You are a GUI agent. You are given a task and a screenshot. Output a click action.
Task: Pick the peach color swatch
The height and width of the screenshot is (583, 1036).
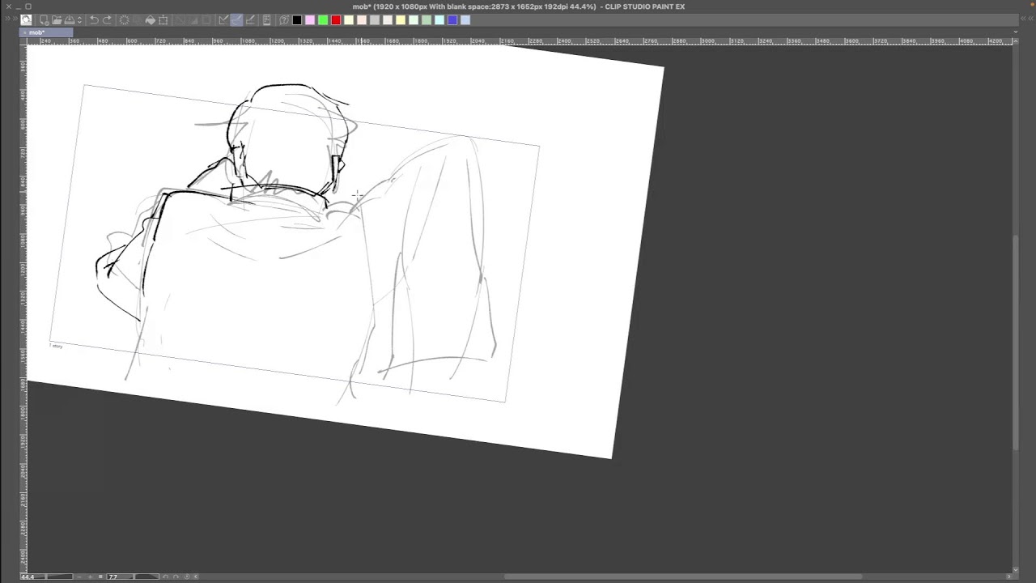(362, 19)
